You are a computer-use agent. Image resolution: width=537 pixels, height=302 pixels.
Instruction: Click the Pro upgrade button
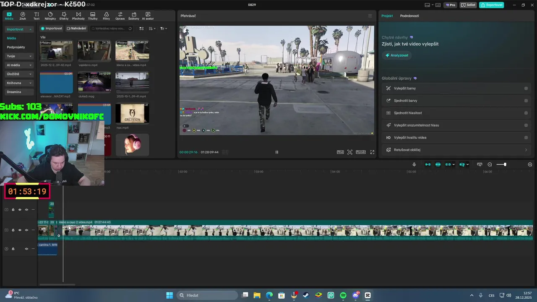click(x=451, y=5)
